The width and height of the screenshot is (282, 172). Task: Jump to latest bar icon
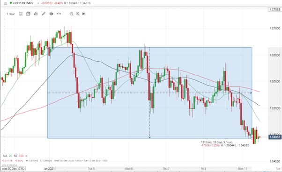click(84, 14)
